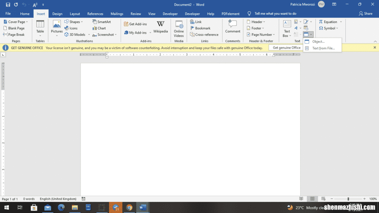Viewport: 379px width, 213px height.
Task: Insert Online Videos
Action: click(179, 29)
